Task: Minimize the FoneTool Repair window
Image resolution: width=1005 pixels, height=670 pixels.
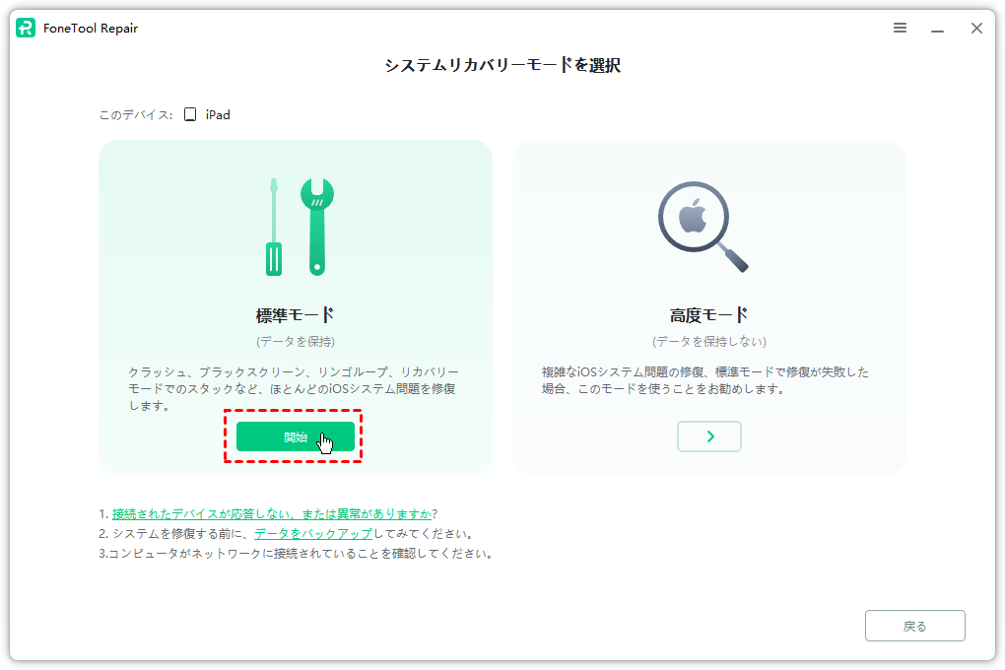Action: pos(938,29)
